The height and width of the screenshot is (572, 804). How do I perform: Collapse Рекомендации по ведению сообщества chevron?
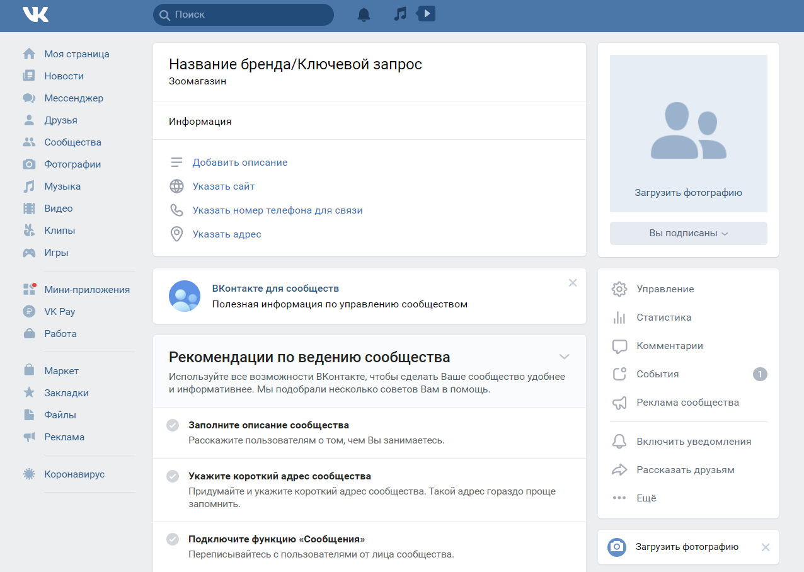pos(564,357)
